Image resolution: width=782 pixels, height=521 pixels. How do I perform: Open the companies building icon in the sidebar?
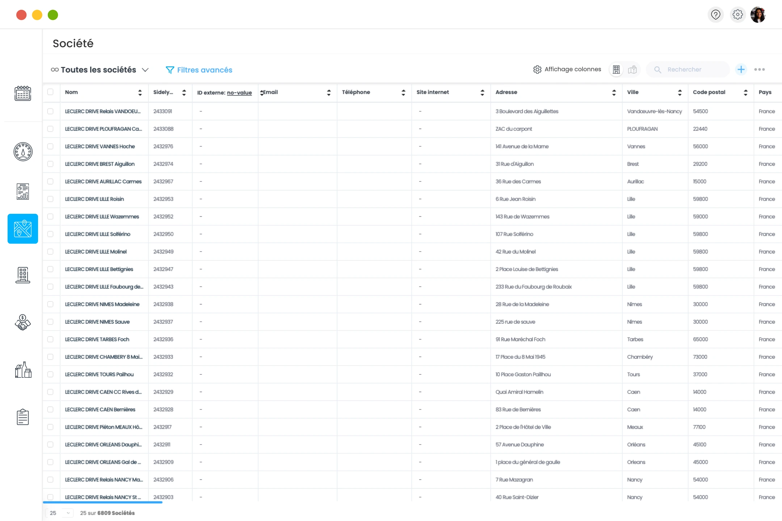pyautogui.click(x=22, y=275)
